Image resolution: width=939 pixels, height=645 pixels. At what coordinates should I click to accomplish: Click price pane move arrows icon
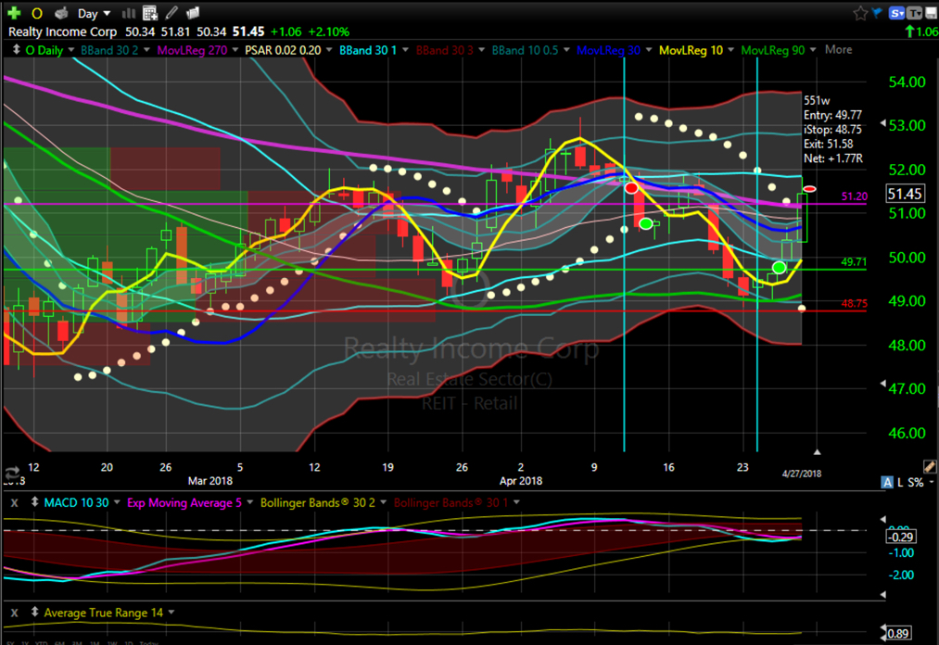pos(16,50)
